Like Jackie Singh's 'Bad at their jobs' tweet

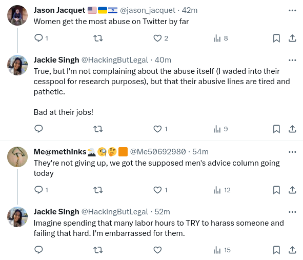(160, 129)
